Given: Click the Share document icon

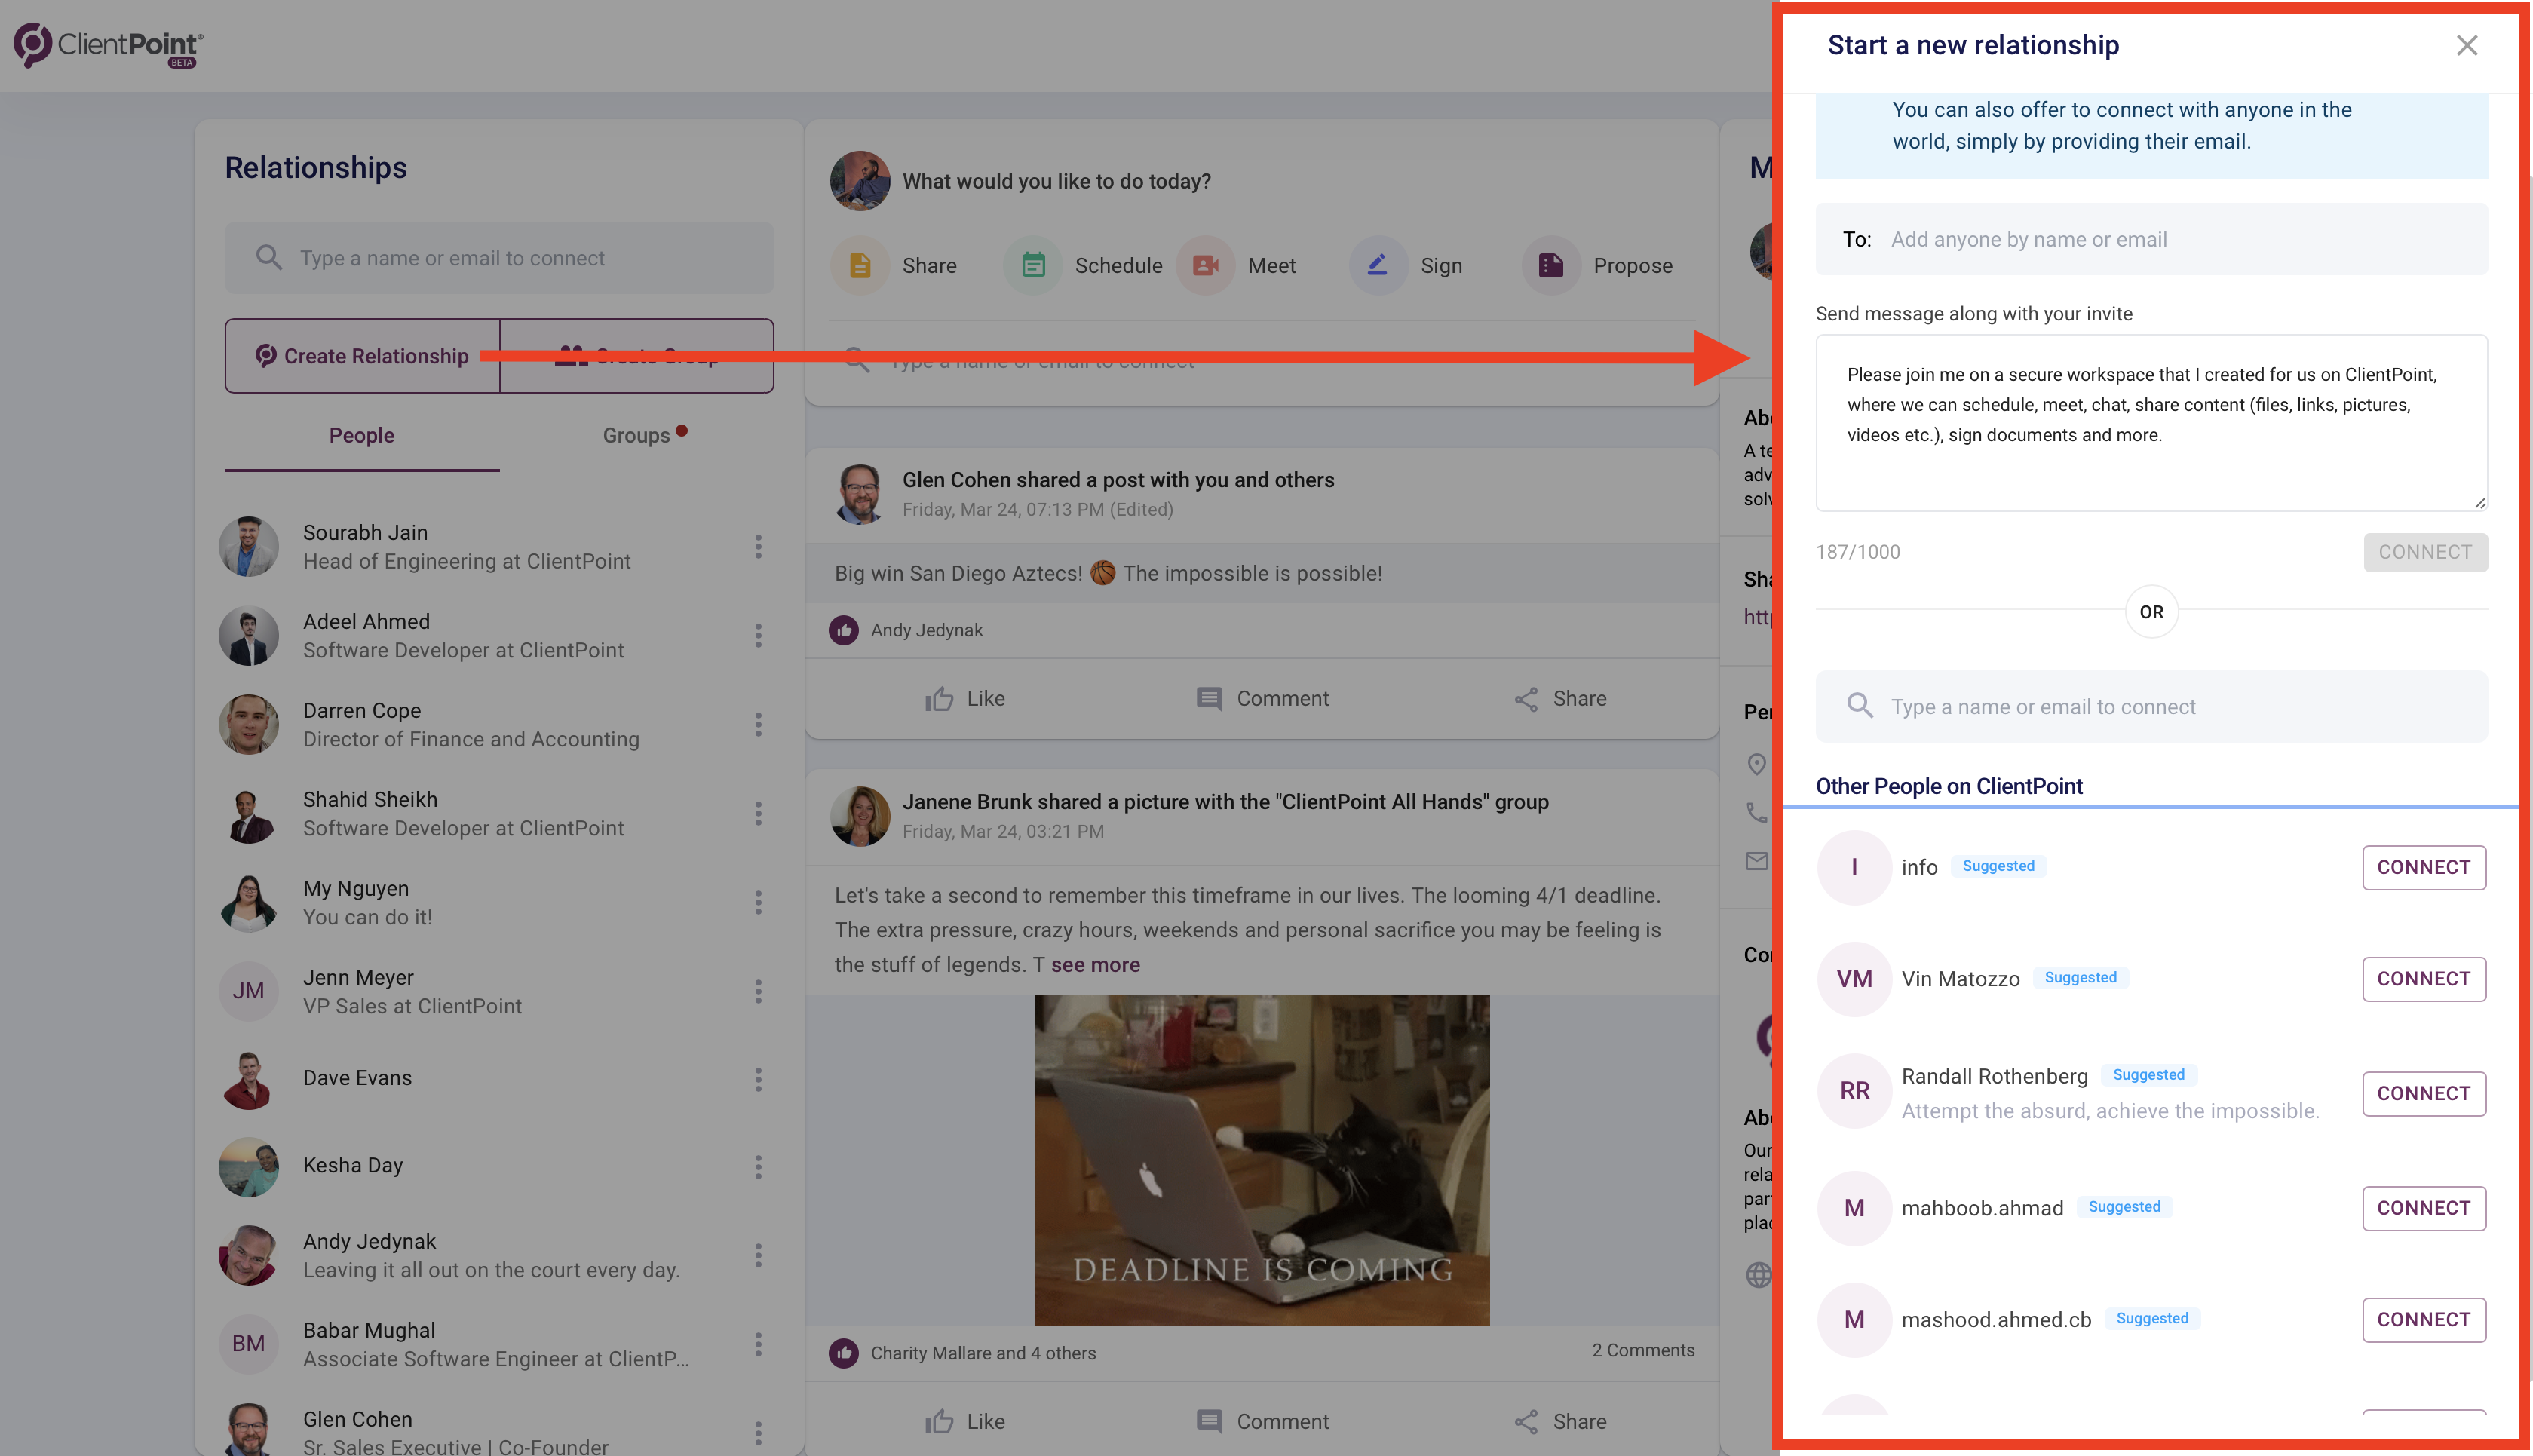Looking at the screenshot, I should 860,266.
